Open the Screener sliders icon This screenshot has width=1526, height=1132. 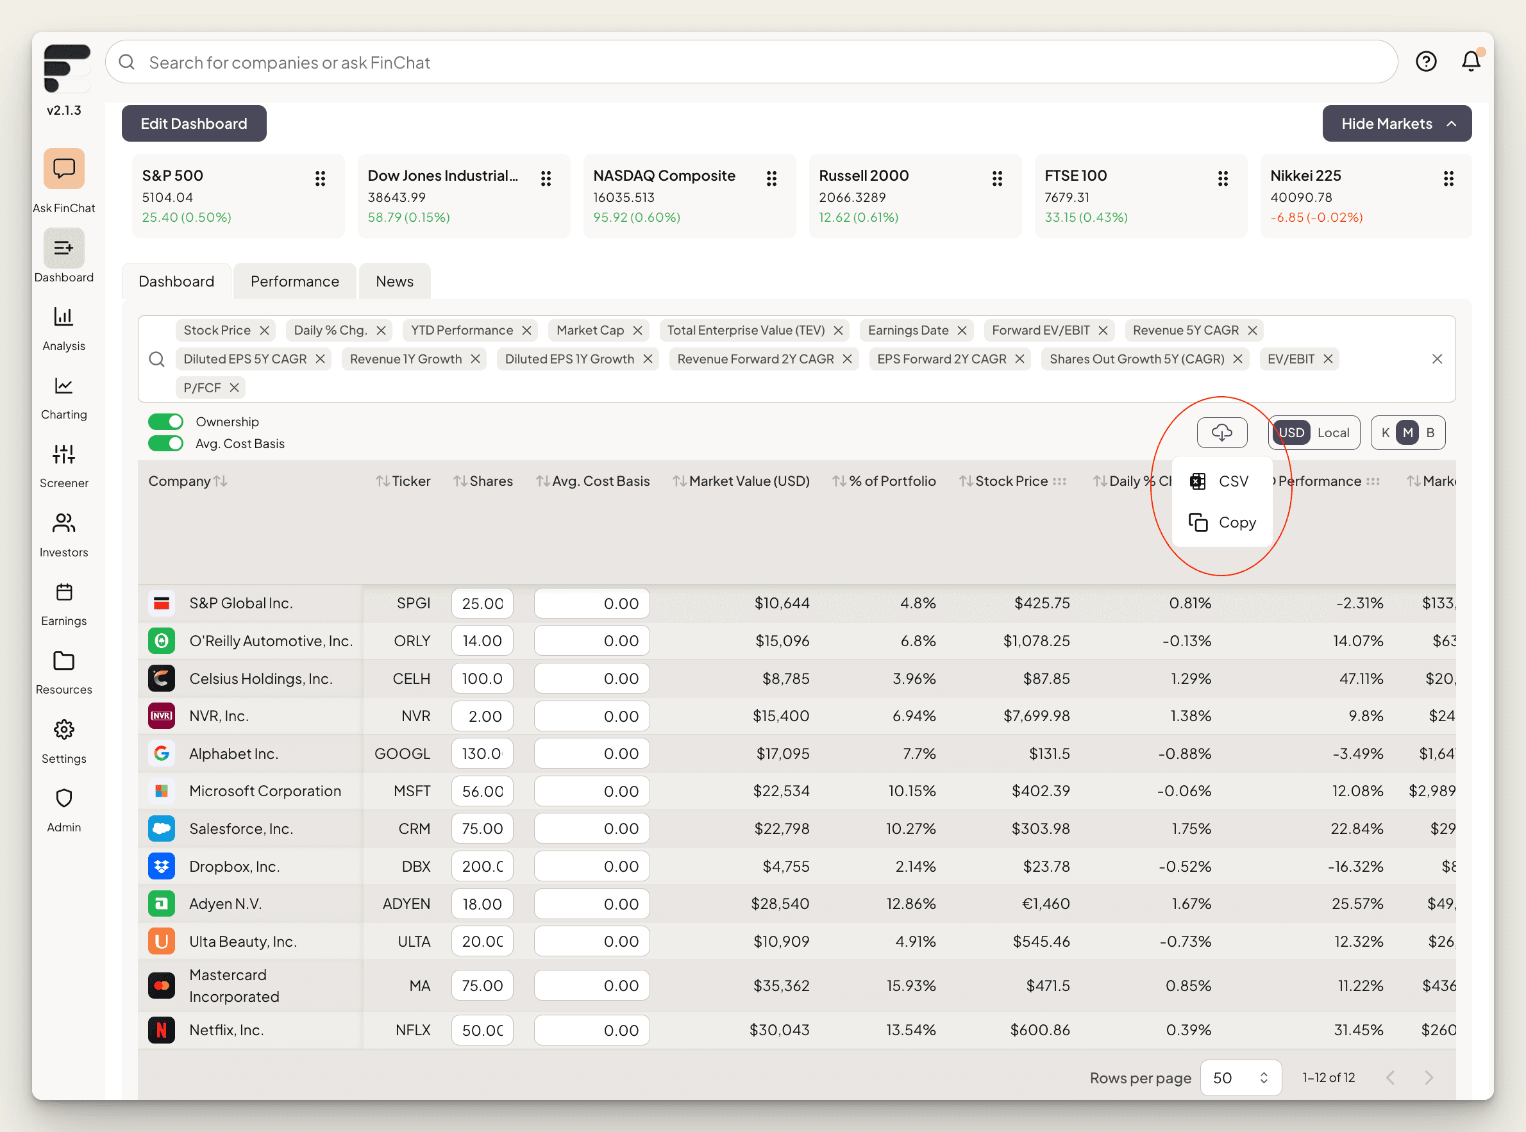(63, 454)
